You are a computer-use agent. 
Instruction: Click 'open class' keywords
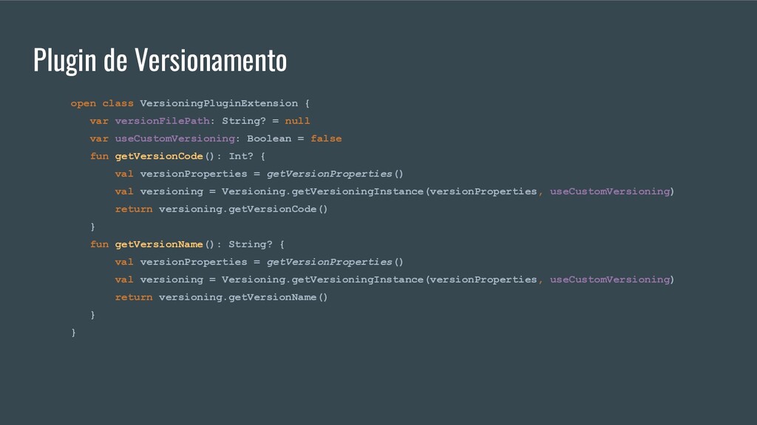[x=102, y=103]
